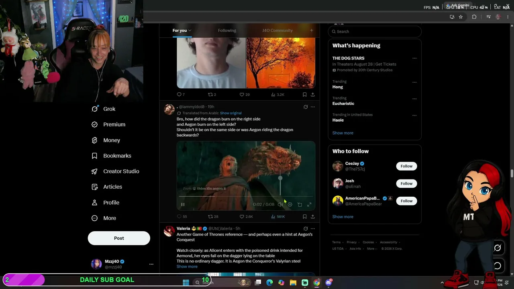Open the Privacy footer link
514x289 pixels.
pyautogui.click(x=352, y=242)
